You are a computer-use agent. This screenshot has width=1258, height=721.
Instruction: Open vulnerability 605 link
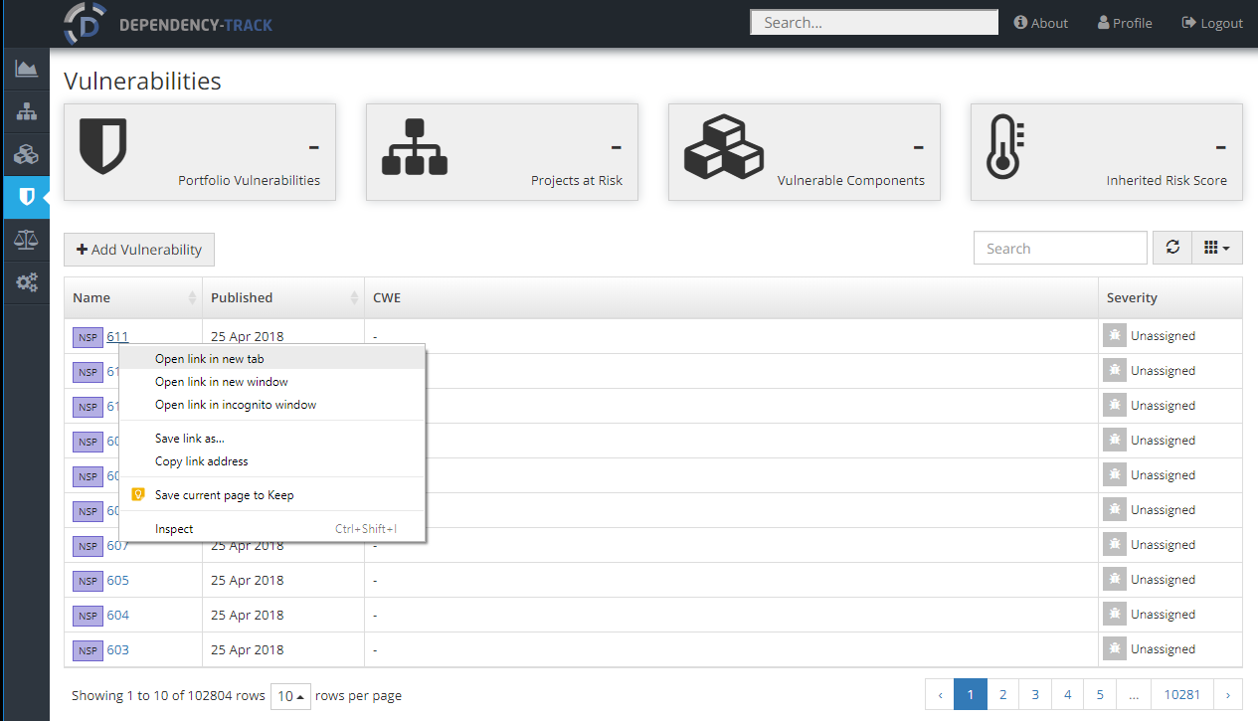tap(117, 580)
